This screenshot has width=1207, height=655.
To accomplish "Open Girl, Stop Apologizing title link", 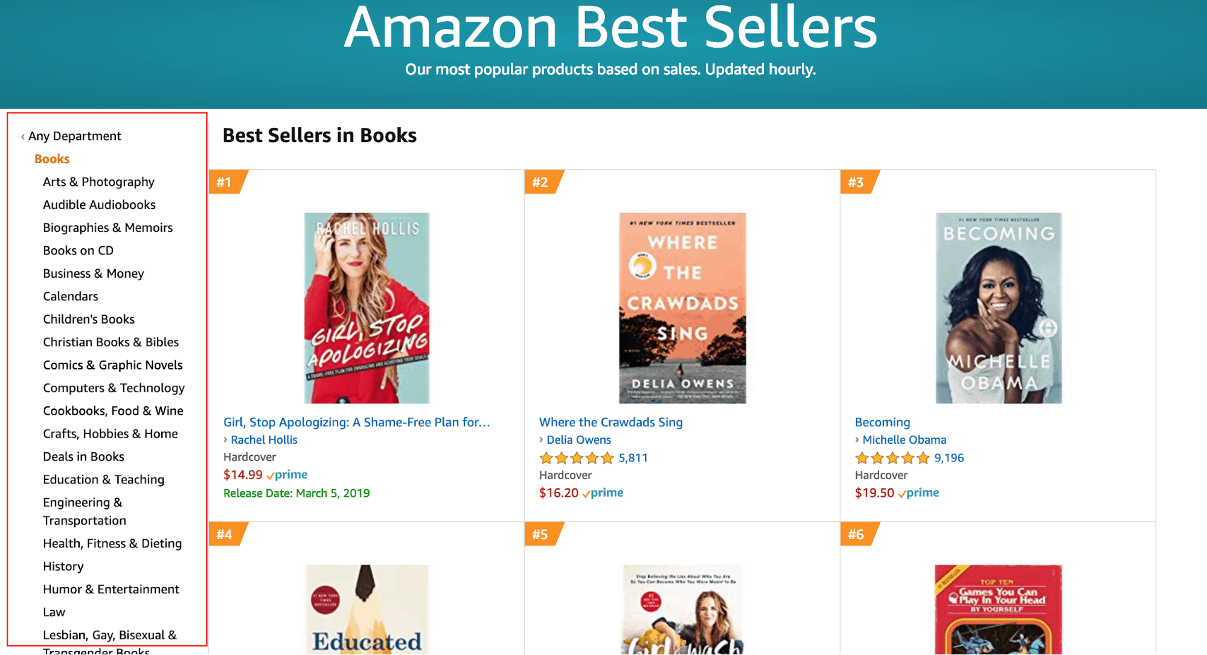I will pyautogui.click(x=356, y=423).
